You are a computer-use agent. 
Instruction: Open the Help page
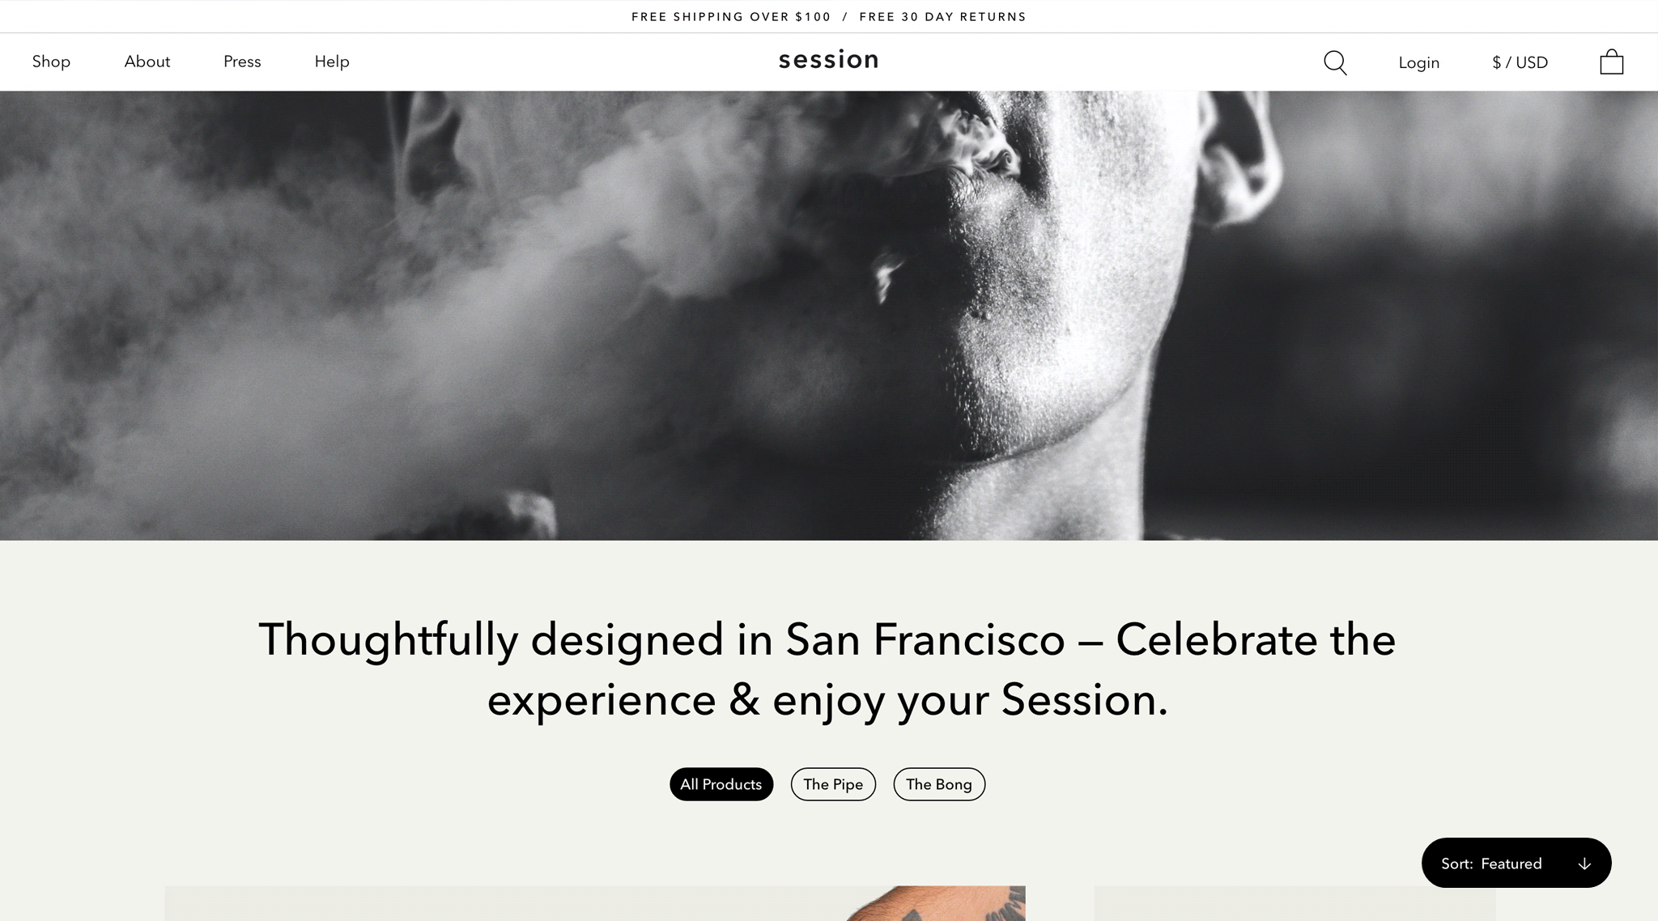(x=332, y=62)
